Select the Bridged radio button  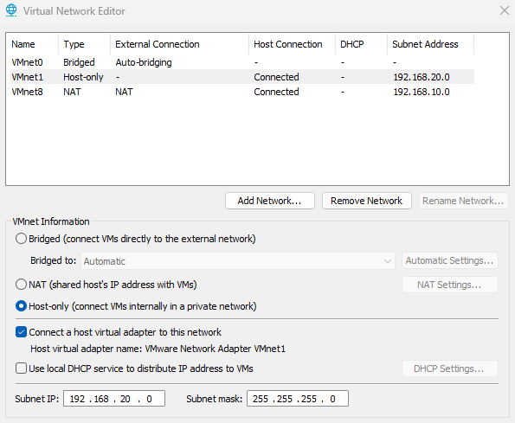pos(21,239)
